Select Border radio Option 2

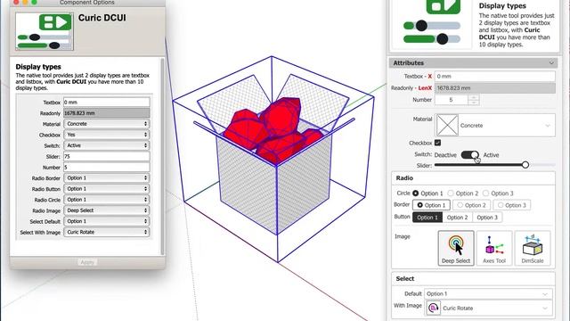point(472,205)
